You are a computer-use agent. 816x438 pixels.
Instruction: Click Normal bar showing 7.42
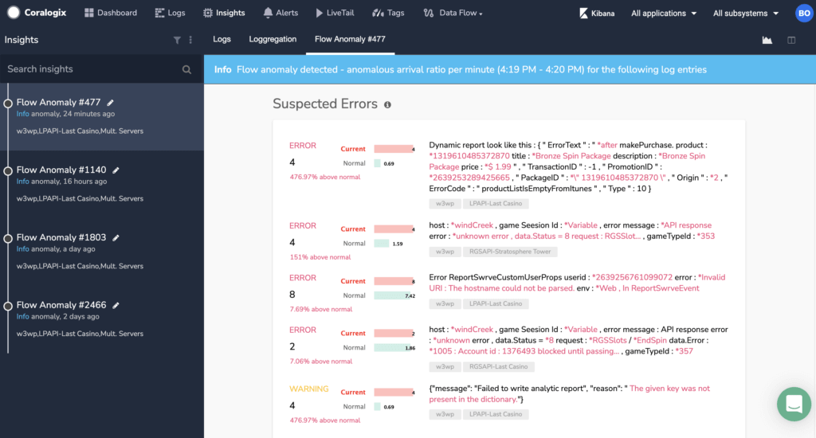394,295
